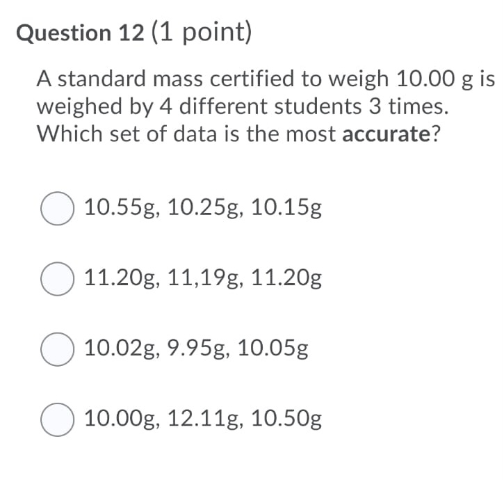This screenshot has width=504, height=480.
Task: Click the answer text starting with 10.00g
Action: pyautogui.click(x=202, y=418)
